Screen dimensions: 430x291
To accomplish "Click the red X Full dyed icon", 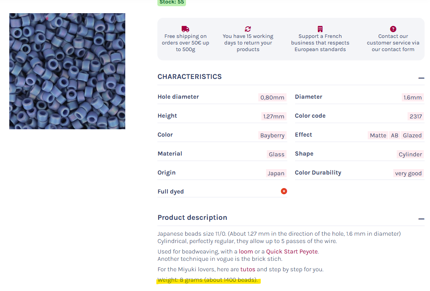I will (284, 191).
